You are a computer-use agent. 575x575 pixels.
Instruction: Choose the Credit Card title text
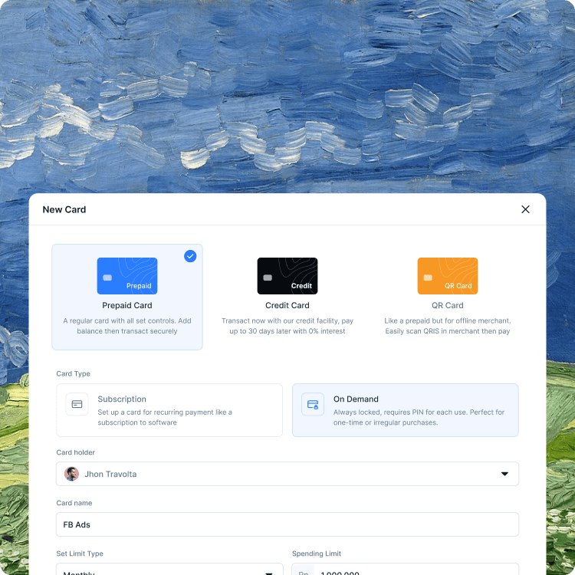pyautogui.click(x=287, y=305)
